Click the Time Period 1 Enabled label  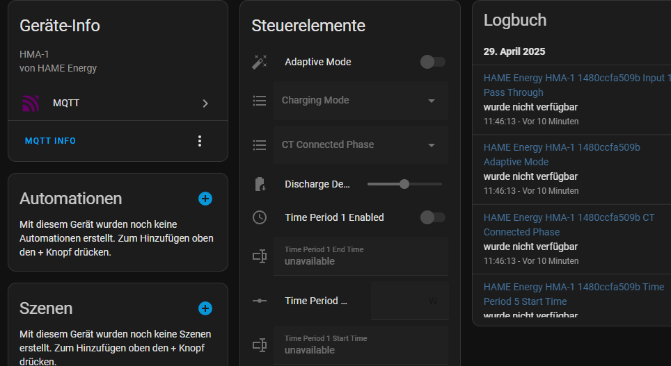[334, 217]
